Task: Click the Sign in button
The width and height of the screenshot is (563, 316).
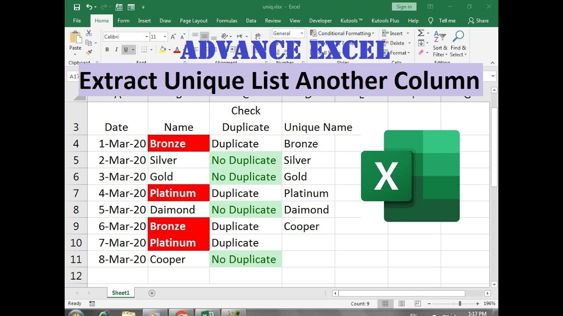Action: tap(404, 7)
